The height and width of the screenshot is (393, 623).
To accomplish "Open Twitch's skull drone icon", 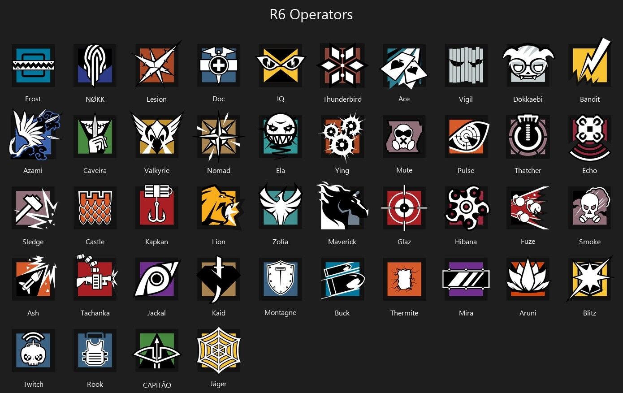I will 33,350.
